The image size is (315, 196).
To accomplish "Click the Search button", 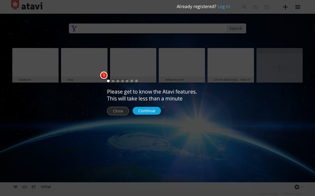I will (236, 28).
